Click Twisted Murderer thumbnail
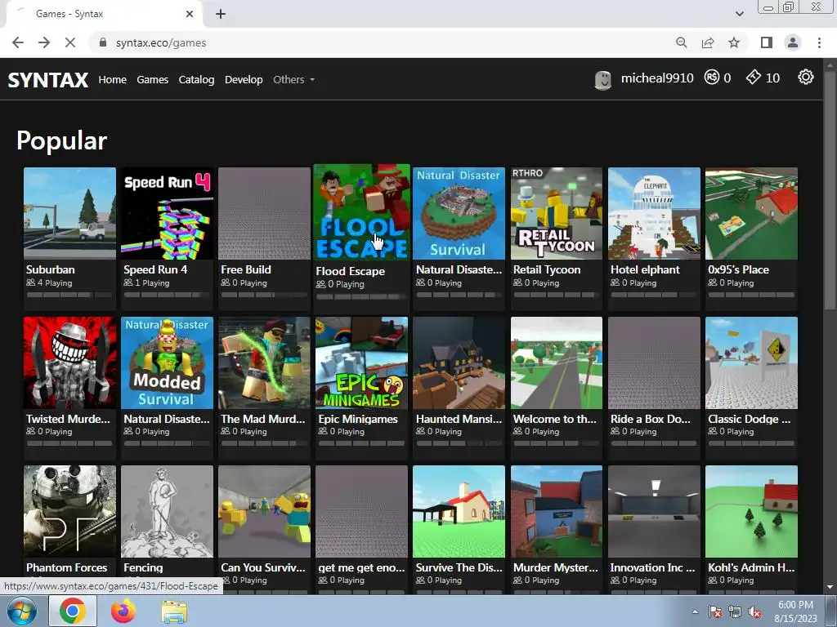 [x=69, y=362]
